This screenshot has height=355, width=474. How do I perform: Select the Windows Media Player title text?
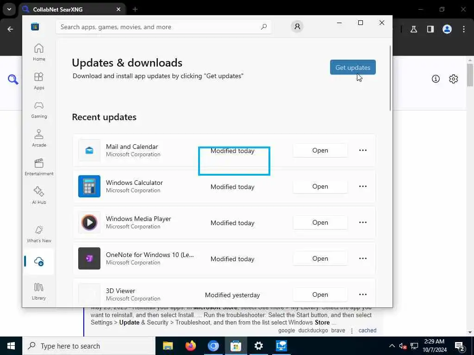138,219
